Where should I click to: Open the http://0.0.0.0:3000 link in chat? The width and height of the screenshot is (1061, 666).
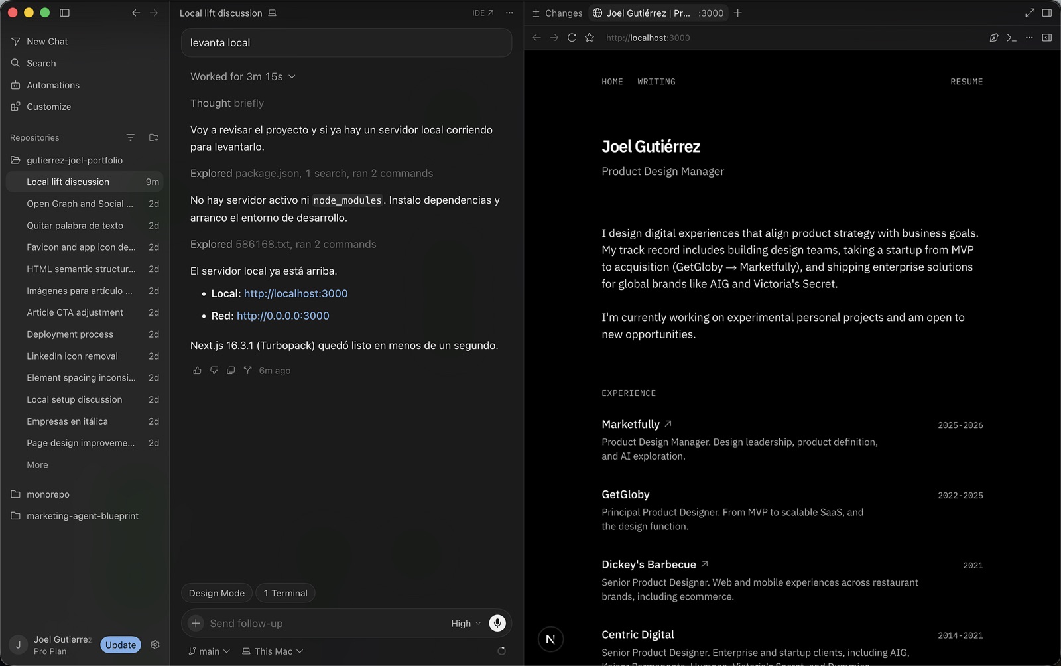click(x=283, y=316)
